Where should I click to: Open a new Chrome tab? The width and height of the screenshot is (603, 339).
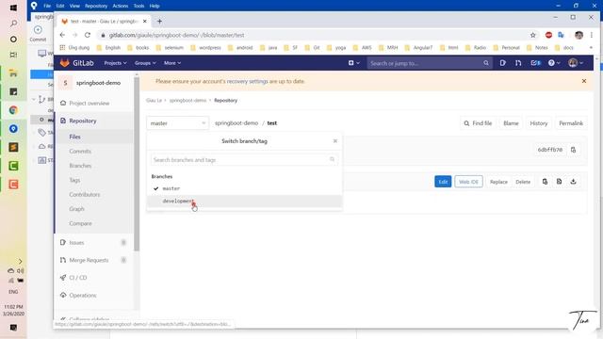159,21
